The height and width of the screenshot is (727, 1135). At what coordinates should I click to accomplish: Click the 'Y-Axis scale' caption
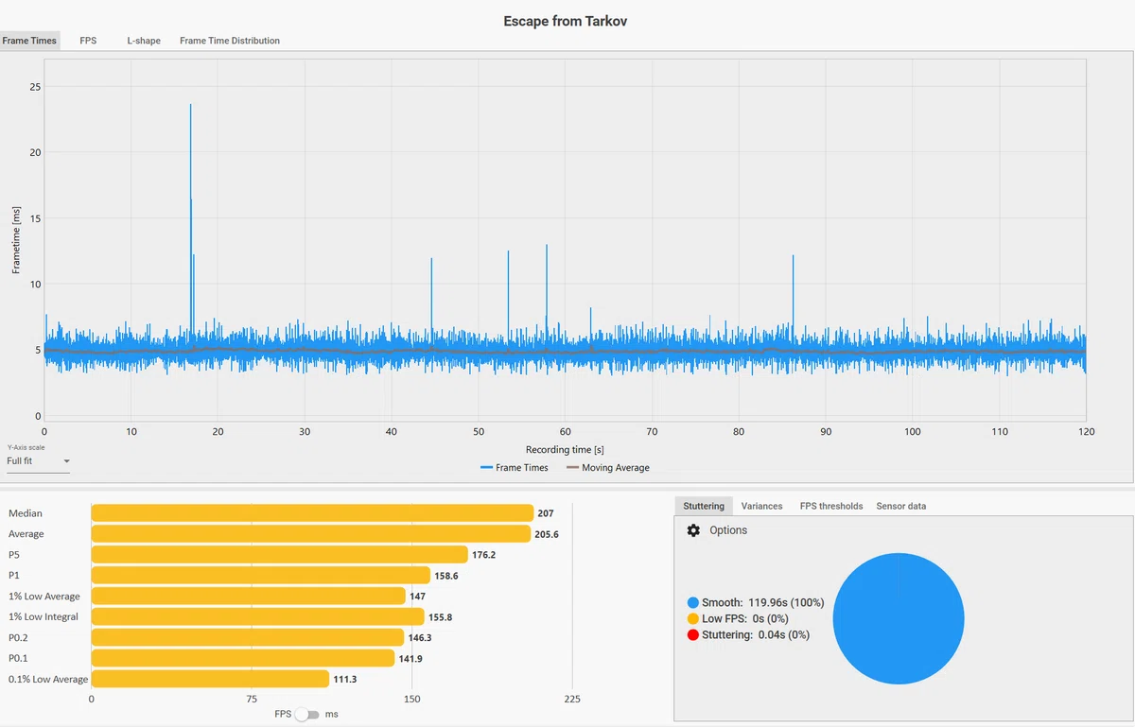click(x=26, y=447)
